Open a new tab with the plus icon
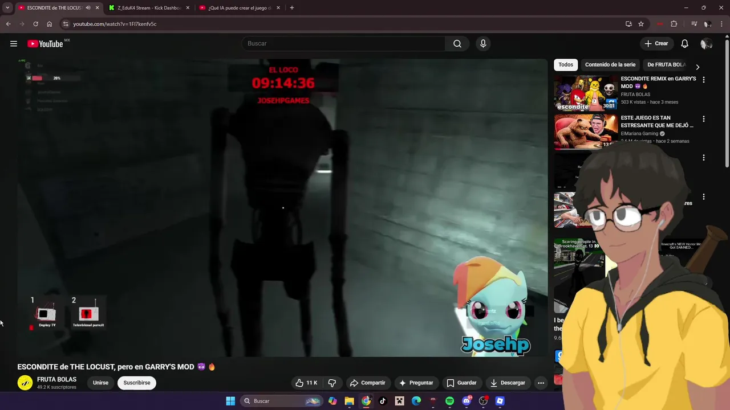Image resolution: width=730 pixels, height=410 pixels. coord(292,8)
